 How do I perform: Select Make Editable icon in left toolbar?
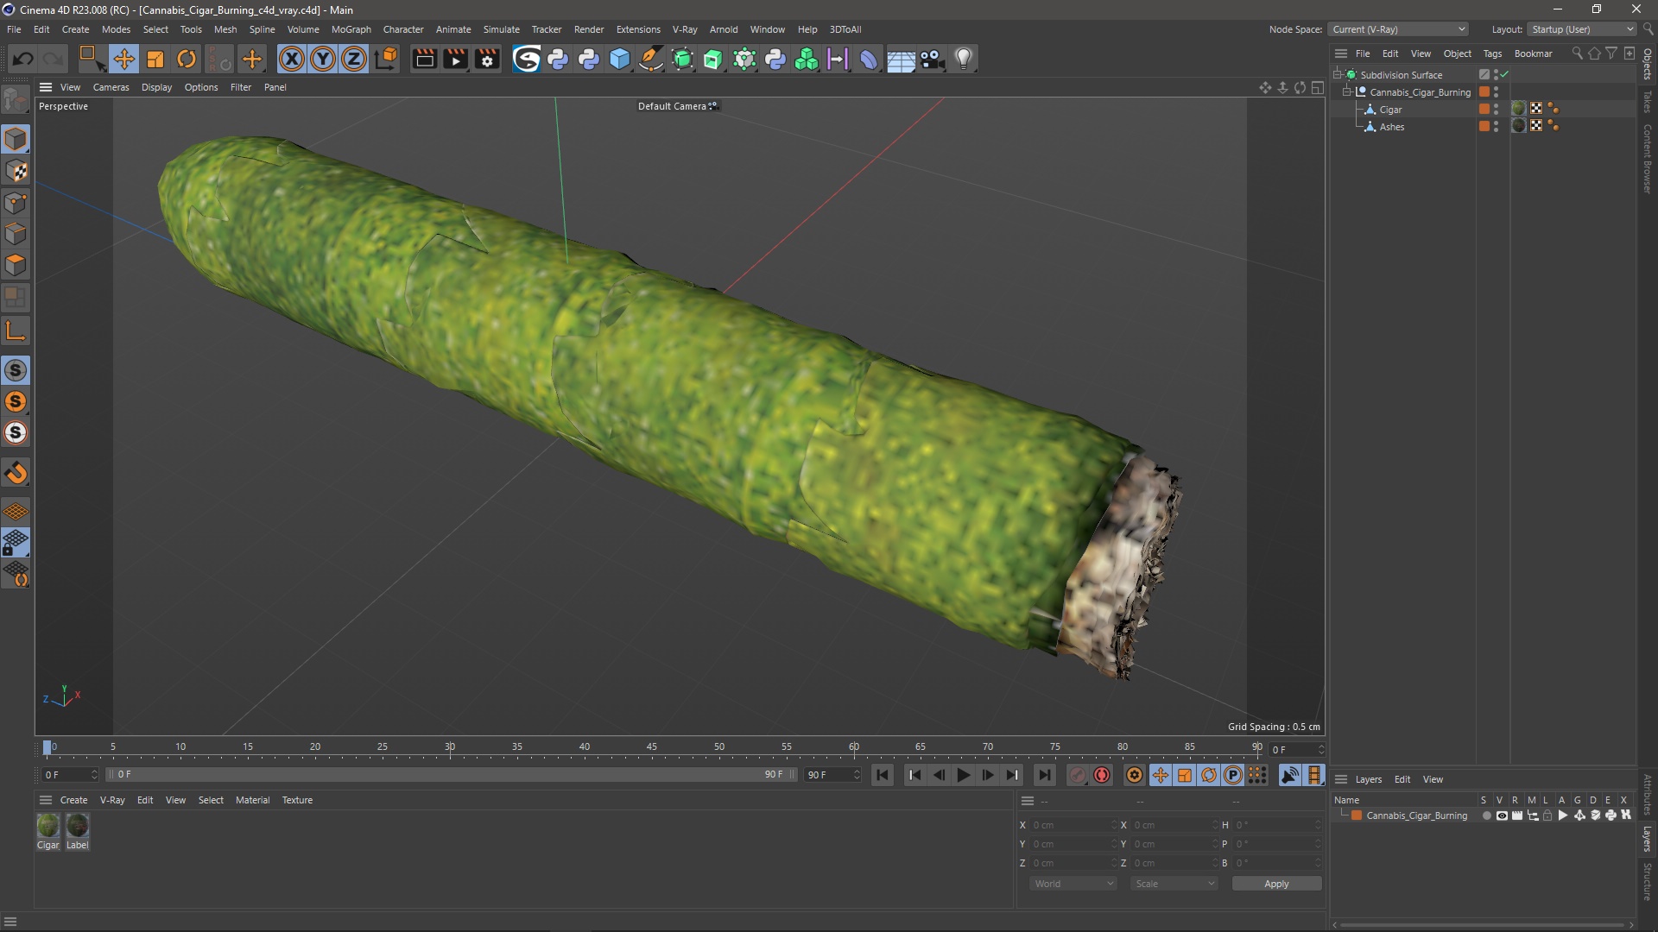tap(16, 100)
